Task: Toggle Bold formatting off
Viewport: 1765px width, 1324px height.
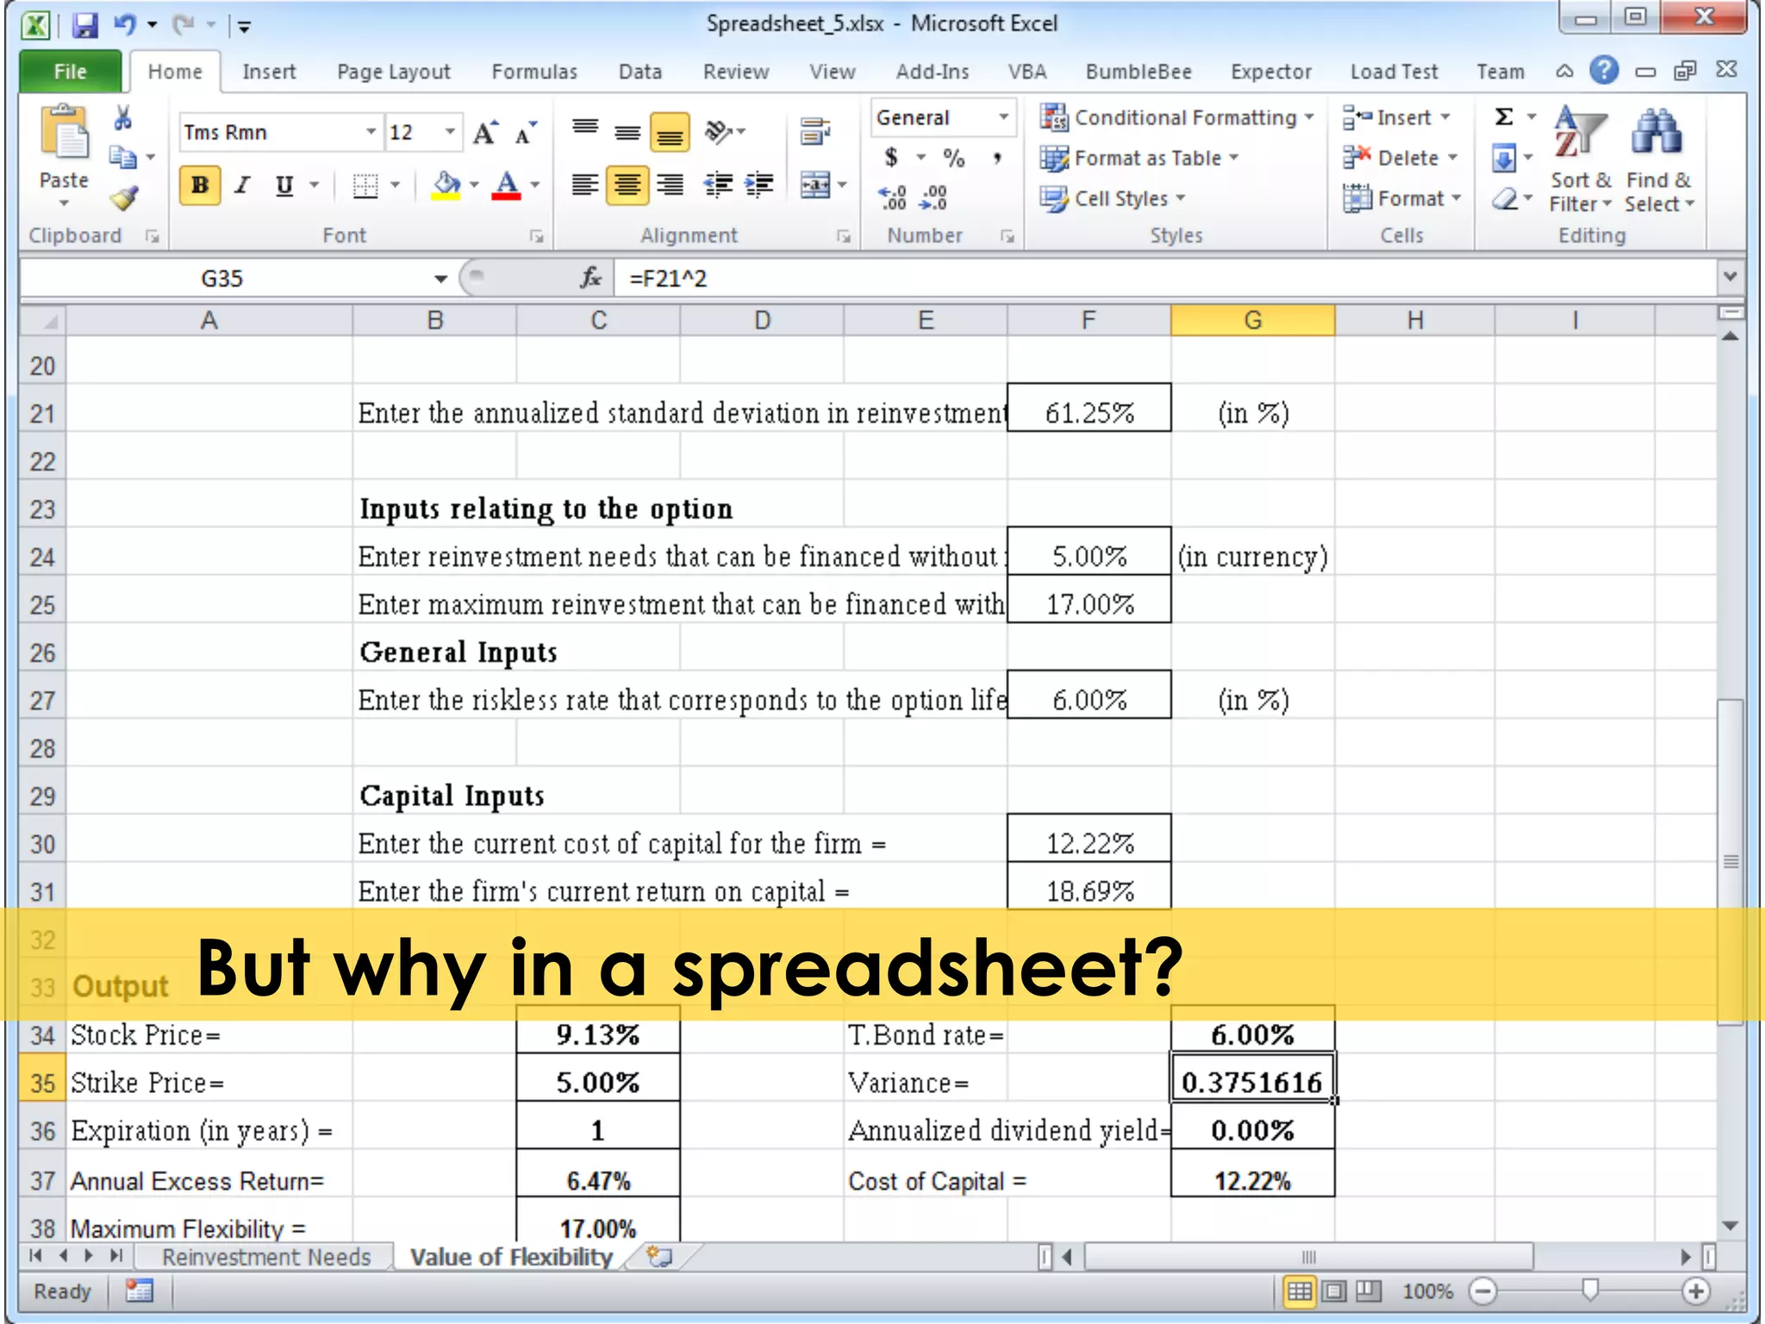Action: click(x=200, y=185)
